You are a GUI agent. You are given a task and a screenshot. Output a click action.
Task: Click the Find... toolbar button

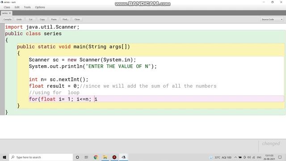[x=65, y=19]
